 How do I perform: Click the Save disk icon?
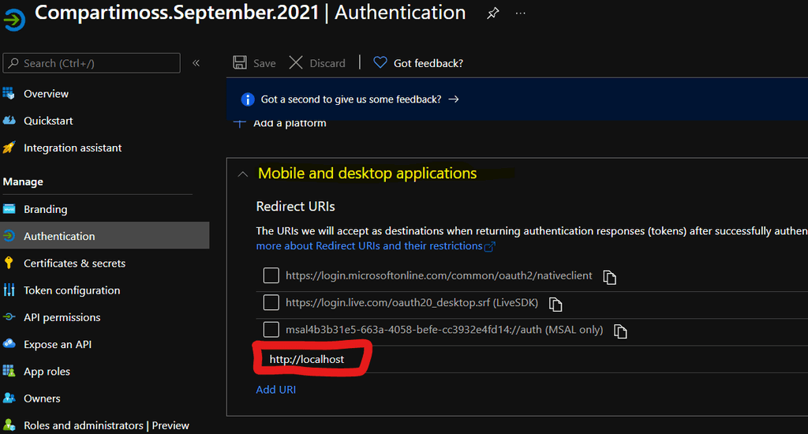240,63
